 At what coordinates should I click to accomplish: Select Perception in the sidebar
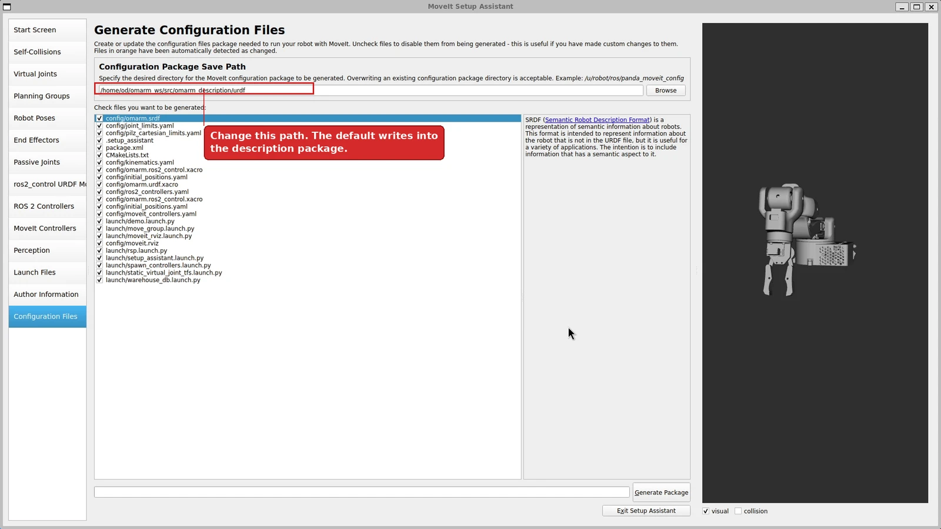[47, 250]
